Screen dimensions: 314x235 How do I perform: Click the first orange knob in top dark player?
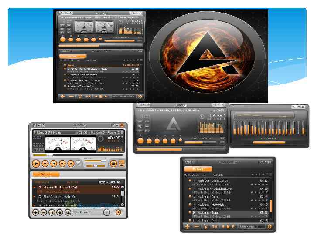click(x=63, y=40)
